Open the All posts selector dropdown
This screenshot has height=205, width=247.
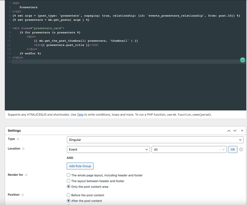pos(189,149)
